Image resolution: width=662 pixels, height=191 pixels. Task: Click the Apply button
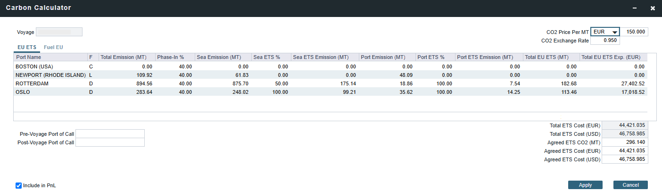coord(585,185)
